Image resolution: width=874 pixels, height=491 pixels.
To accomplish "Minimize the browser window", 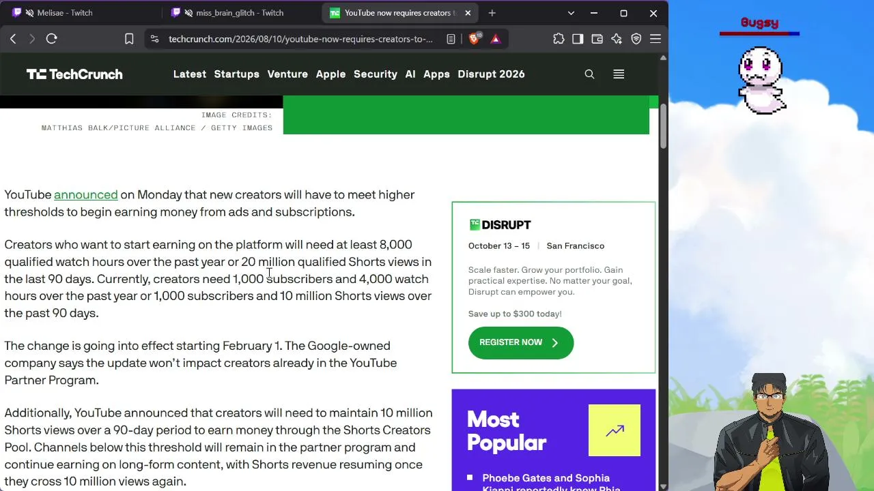I will click(x=594, y=13).
